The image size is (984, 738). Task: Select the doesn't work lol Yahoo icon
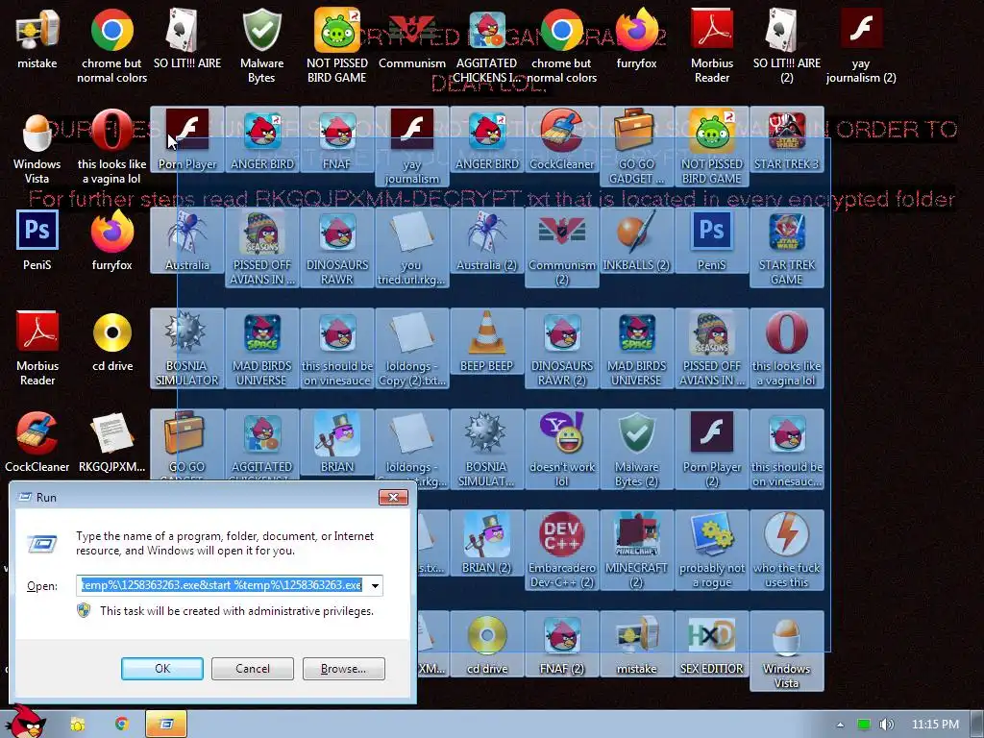tap(561, 450)
